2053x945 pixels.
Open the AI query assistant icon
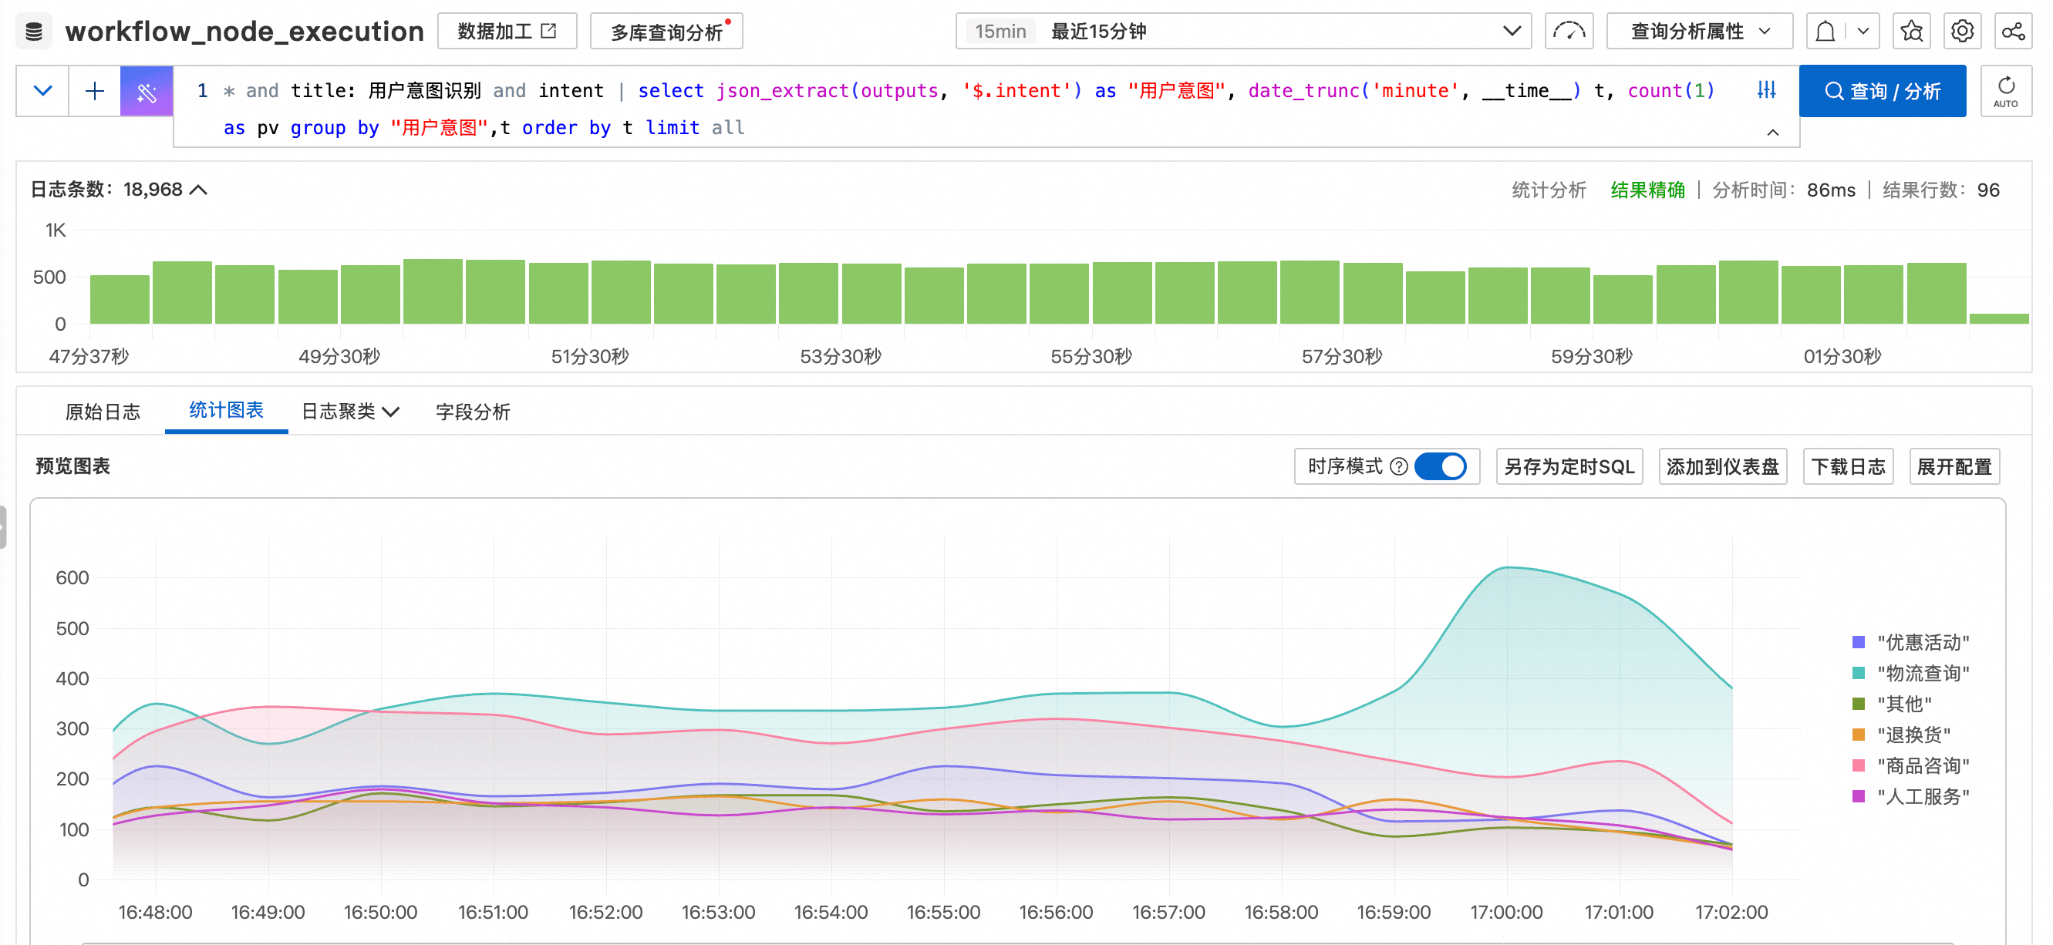click(x=147, y=92)
